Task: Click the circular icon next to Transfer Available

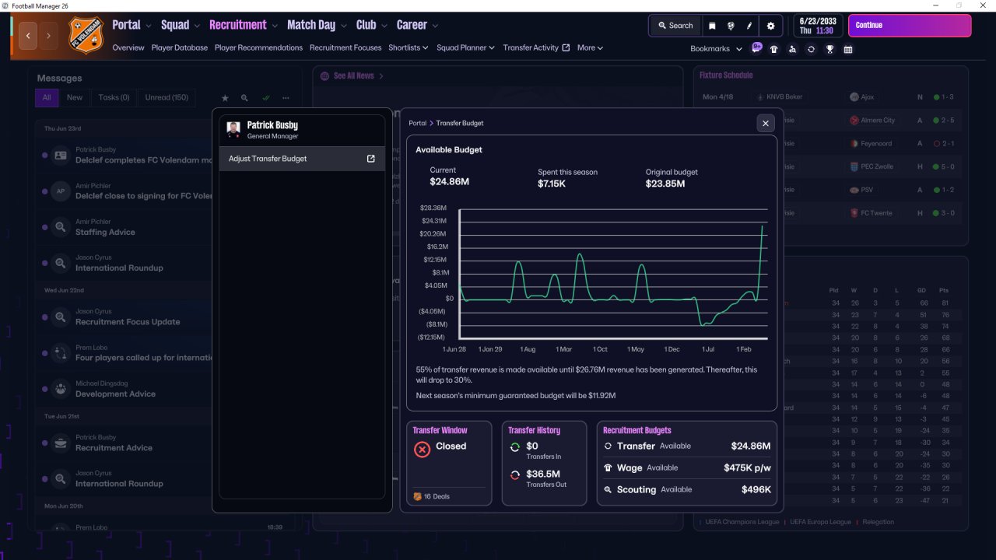Action: pyautogui.click(x=608, y=446)
